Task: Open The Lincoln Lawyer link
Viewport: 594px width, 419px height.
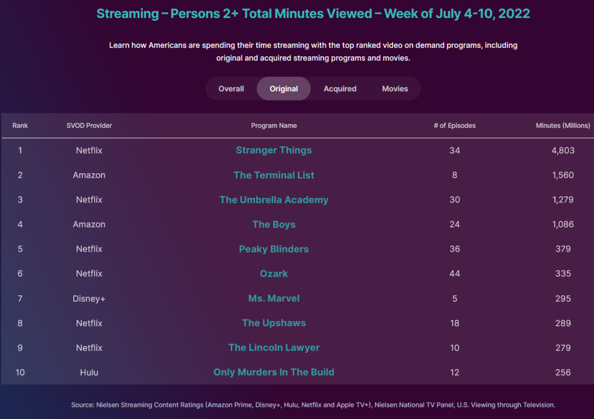Action: click(x=274, y=348)
